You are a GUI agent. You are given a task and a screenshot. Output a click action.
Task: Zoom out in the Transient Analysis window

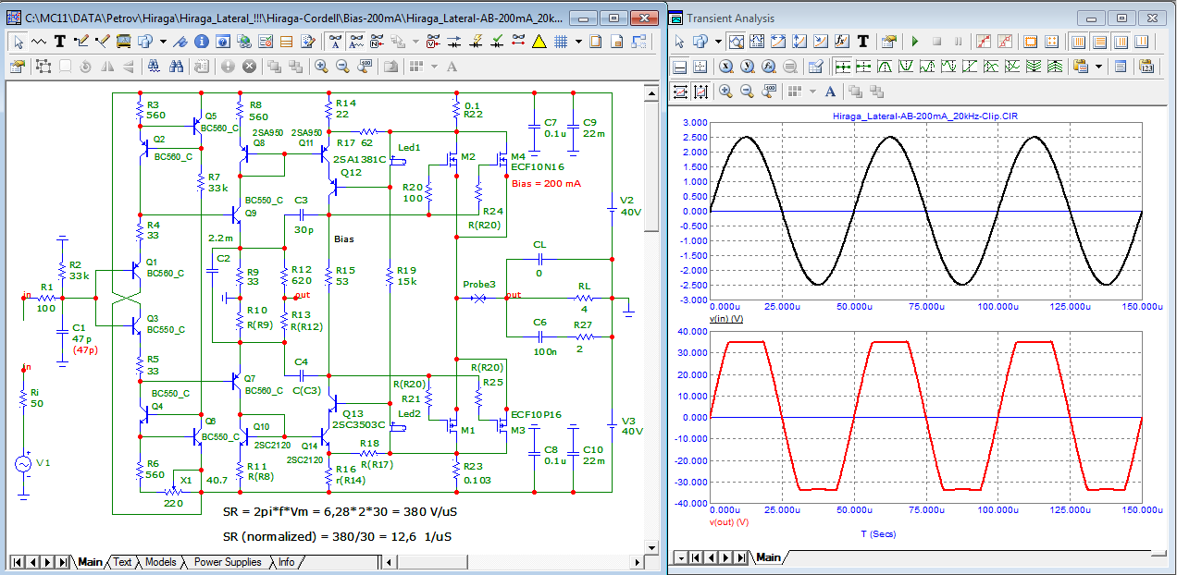click(748, 91)
